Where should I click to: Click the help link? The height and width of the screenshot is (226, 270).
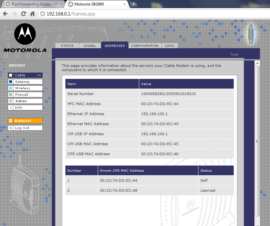[234, 54]
